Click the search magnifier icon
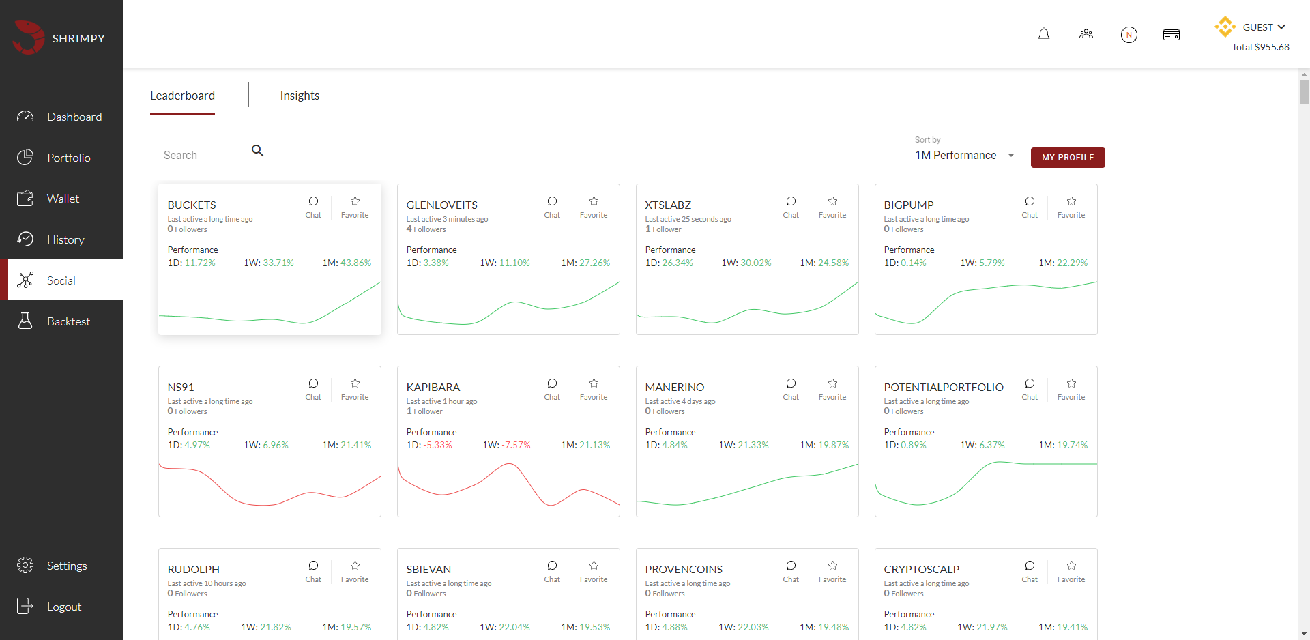This screenshot has height=640, width=1310. tap(257, 151)
